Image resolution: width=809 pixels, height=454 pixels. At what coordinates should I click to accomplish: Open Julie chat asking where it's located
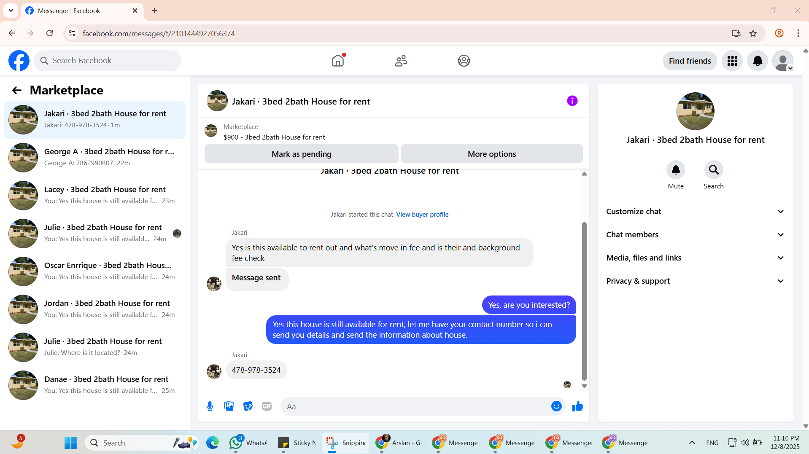95,347
